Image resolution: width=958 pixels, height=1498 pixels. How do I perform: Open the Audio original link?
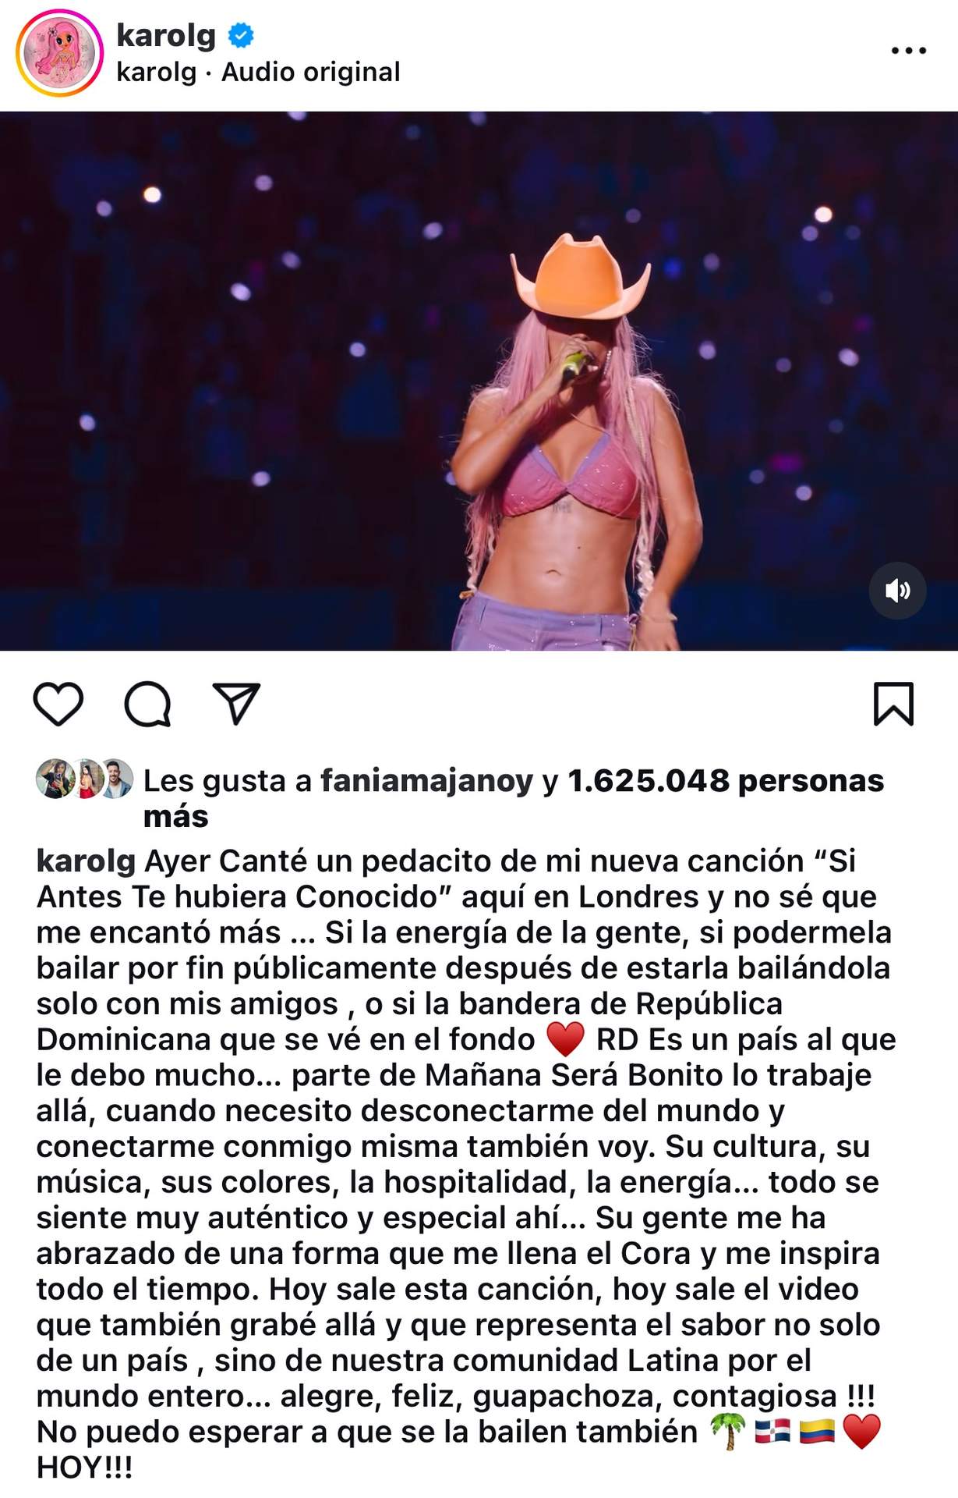[311, 72]
